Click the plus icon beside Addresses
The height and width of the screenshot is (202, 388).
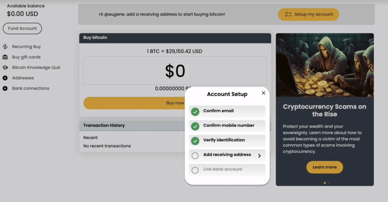pos(5,78)
